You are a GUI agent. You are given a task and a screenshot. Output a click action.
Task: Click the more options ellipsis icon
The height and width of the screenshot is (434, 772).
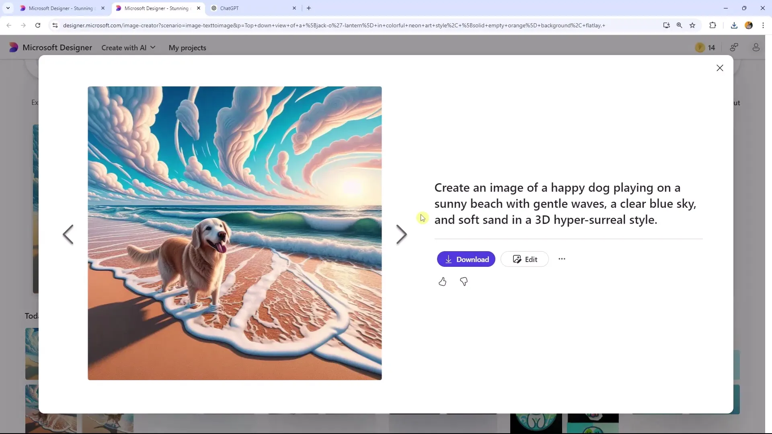pyautogui.click(x=562, y=259)
